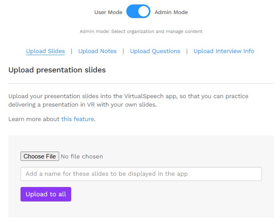This screenshot has height=224, width=280.
Task: Click the Admin Mode label
Action: point(171,12)
